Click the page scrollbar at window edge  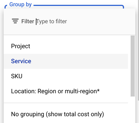[x=138, y=50]
